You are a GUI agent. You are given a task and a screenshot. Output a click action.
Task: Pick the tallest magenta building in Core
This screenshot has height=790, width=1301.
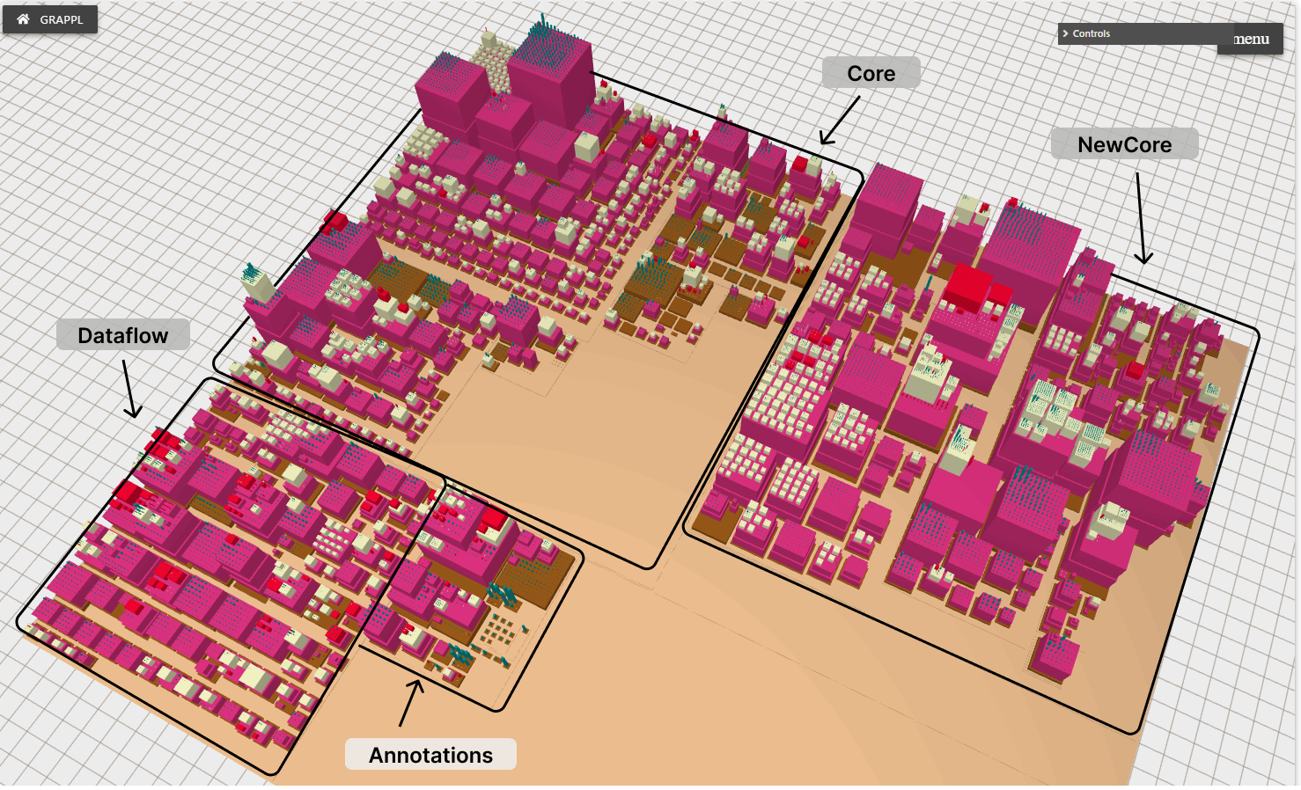point(552,77)
